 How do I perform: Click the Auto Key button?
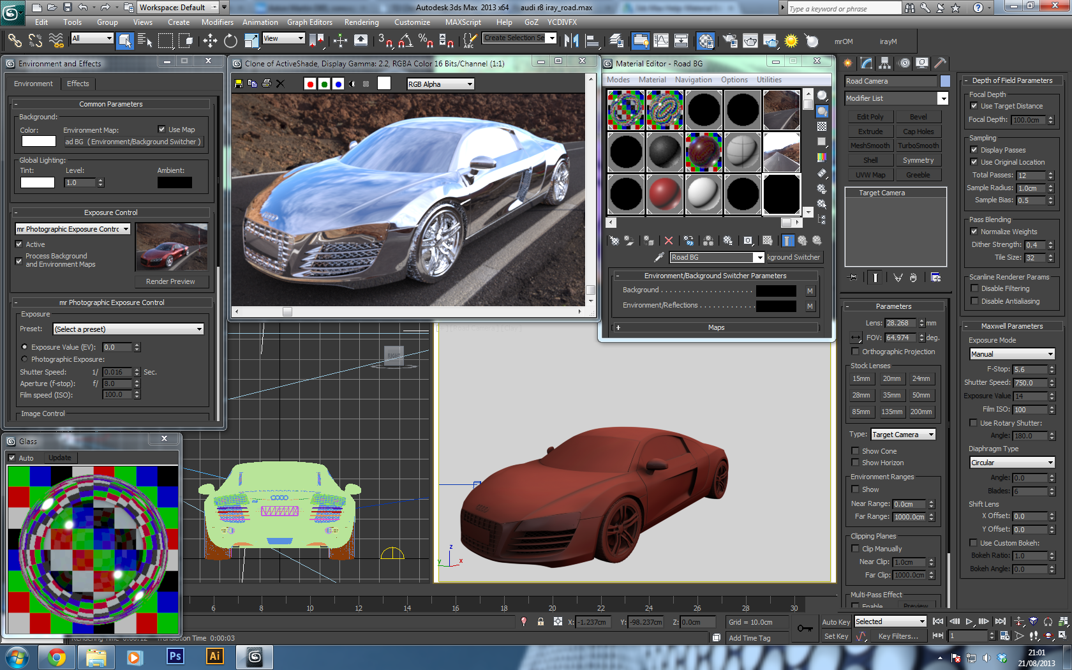(835, 622)
